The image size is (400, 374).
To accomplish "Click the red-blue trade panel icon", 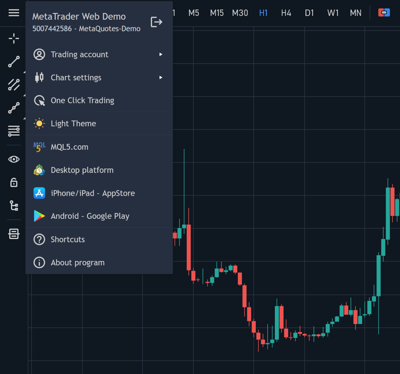I will [x=384, y=13].
